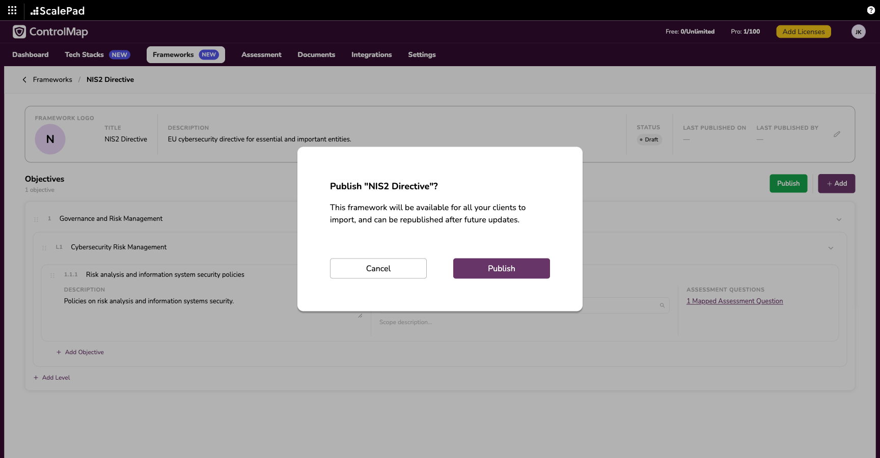Click the search icon in the scope field

point(662,305)
